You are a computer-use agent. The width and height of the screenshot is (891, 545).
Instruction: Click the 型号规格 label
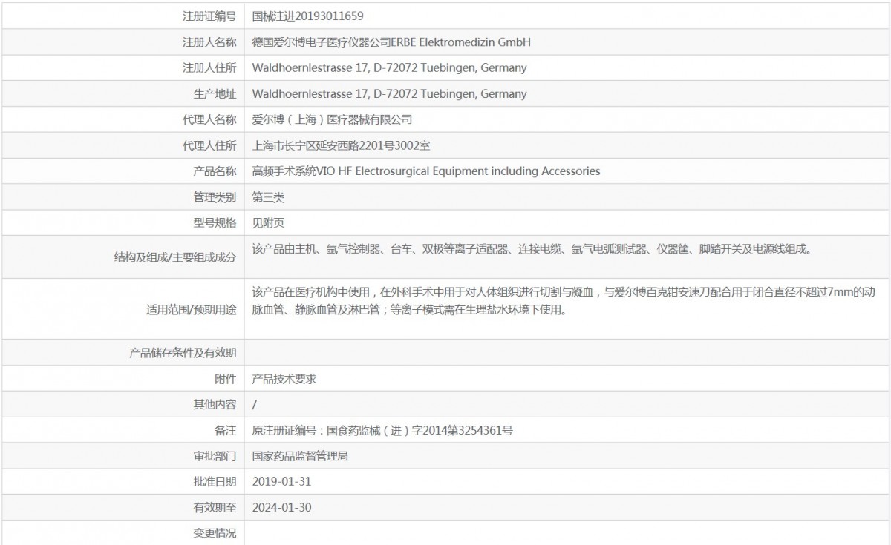tap(215, 223)
